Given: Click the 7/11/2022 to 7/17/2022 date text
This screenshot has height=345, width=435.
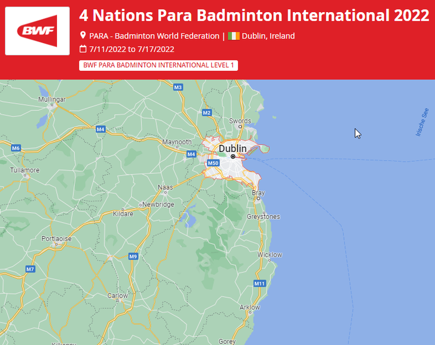Looking at the screenshot, I should (132, 49).
